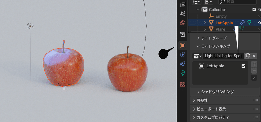Collapse the Collection tree in outliner
Image resolution: width=261 pixels, height=122 pixels.
click(x=198, y=10)
